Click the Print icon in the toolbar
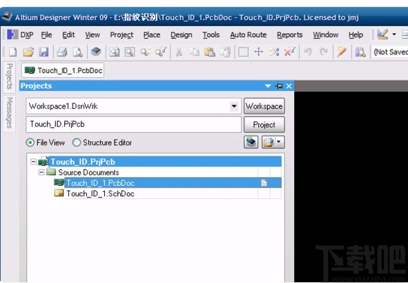The width and height of the screenshot is (408, 283). coord(62,52)
